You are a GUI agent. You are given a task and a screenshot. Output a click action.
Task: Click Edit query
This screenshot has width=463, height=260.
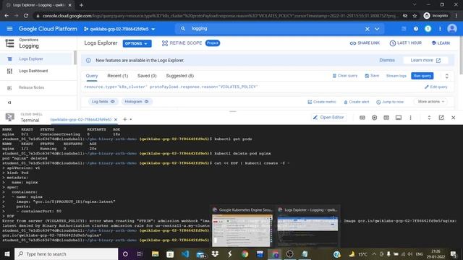tap(436, 87)
